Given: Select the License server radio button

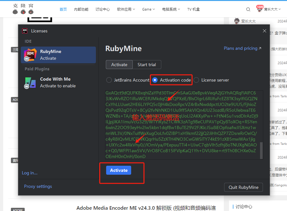Looking at the screenshot, I should tap(196, 80).
